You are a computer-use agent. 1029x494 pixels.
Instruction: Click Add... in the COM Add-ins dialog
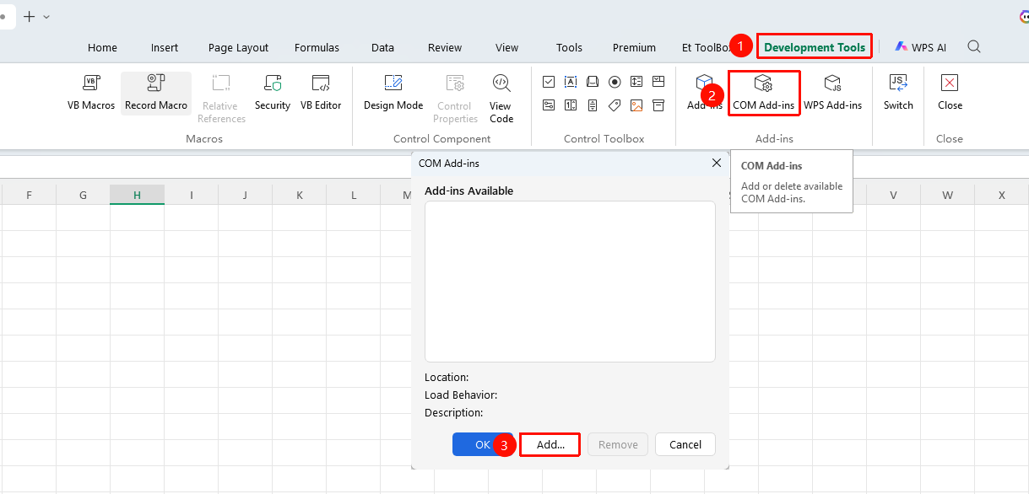(x=550, y=444)
